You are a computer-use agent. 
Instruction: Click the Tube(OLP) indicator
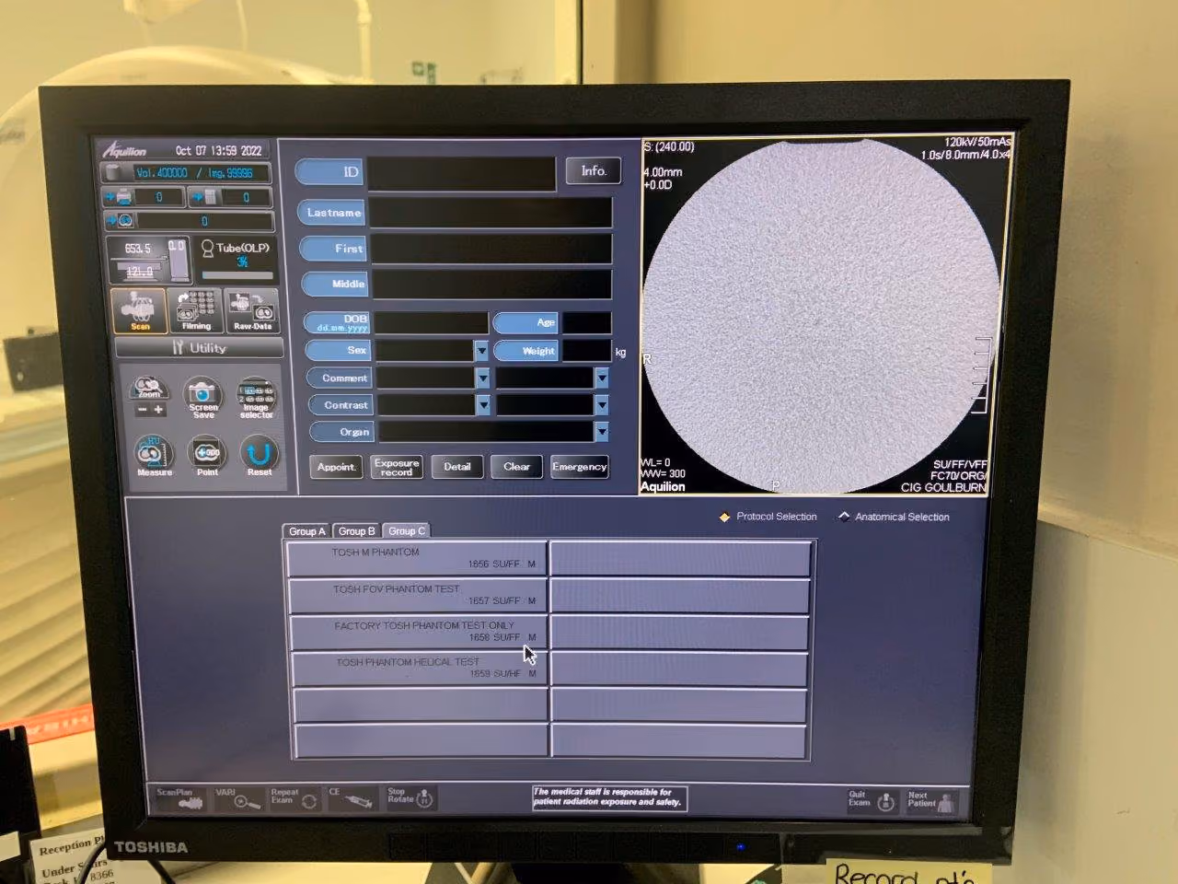point(236,249)
